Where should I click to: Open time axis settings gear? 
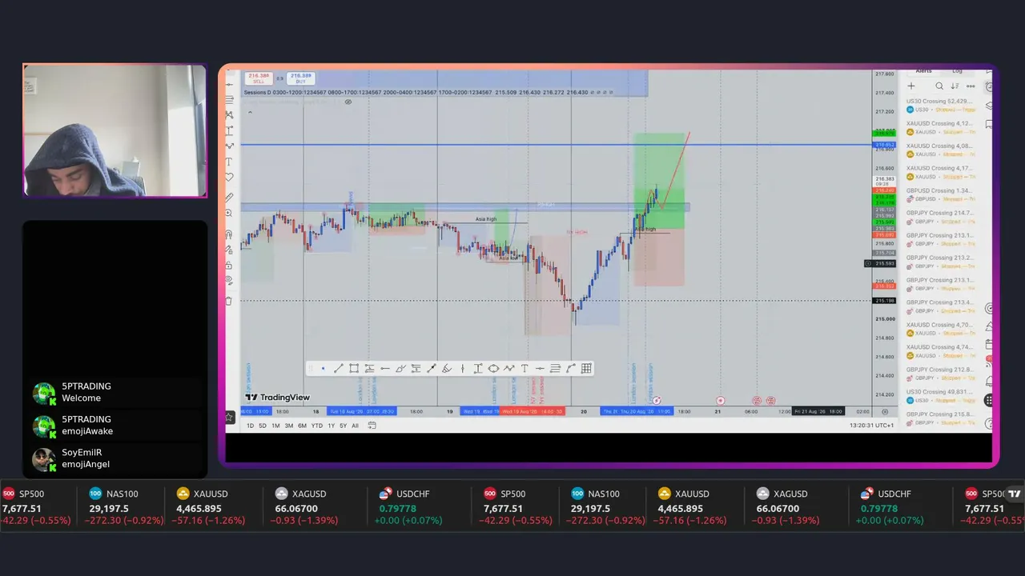tap(884, 411)
